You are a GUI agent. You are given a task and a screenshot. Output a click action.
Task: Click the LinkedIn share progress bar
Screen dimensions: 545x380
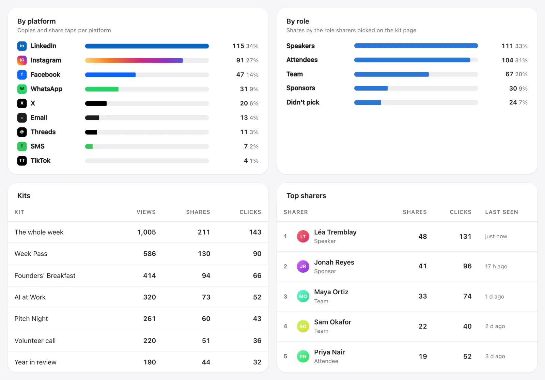coord(147,46)
